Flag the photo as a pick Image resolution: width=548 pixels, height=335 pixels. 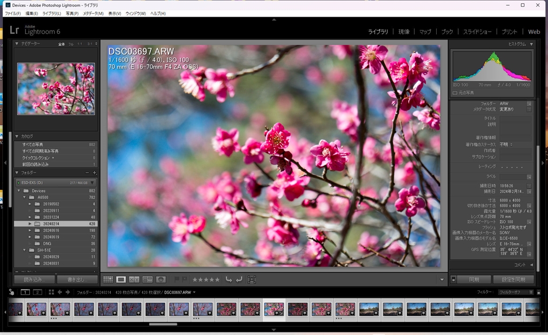(177, 279)
